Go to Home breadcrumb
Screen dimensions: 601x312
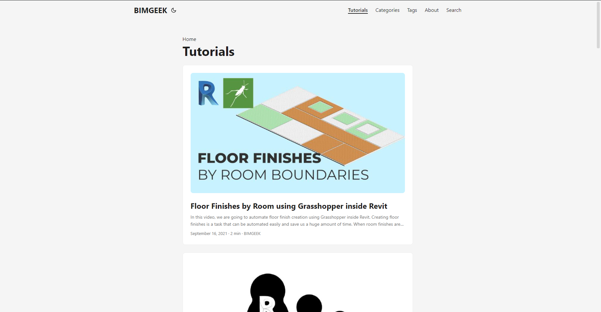click(189, 39)
